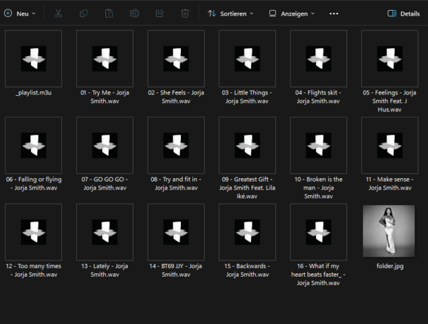The width and height of the screenshot is (428, 324).
Task: Click the Share icon in toolbar
Action: click(x=160, y=13)
